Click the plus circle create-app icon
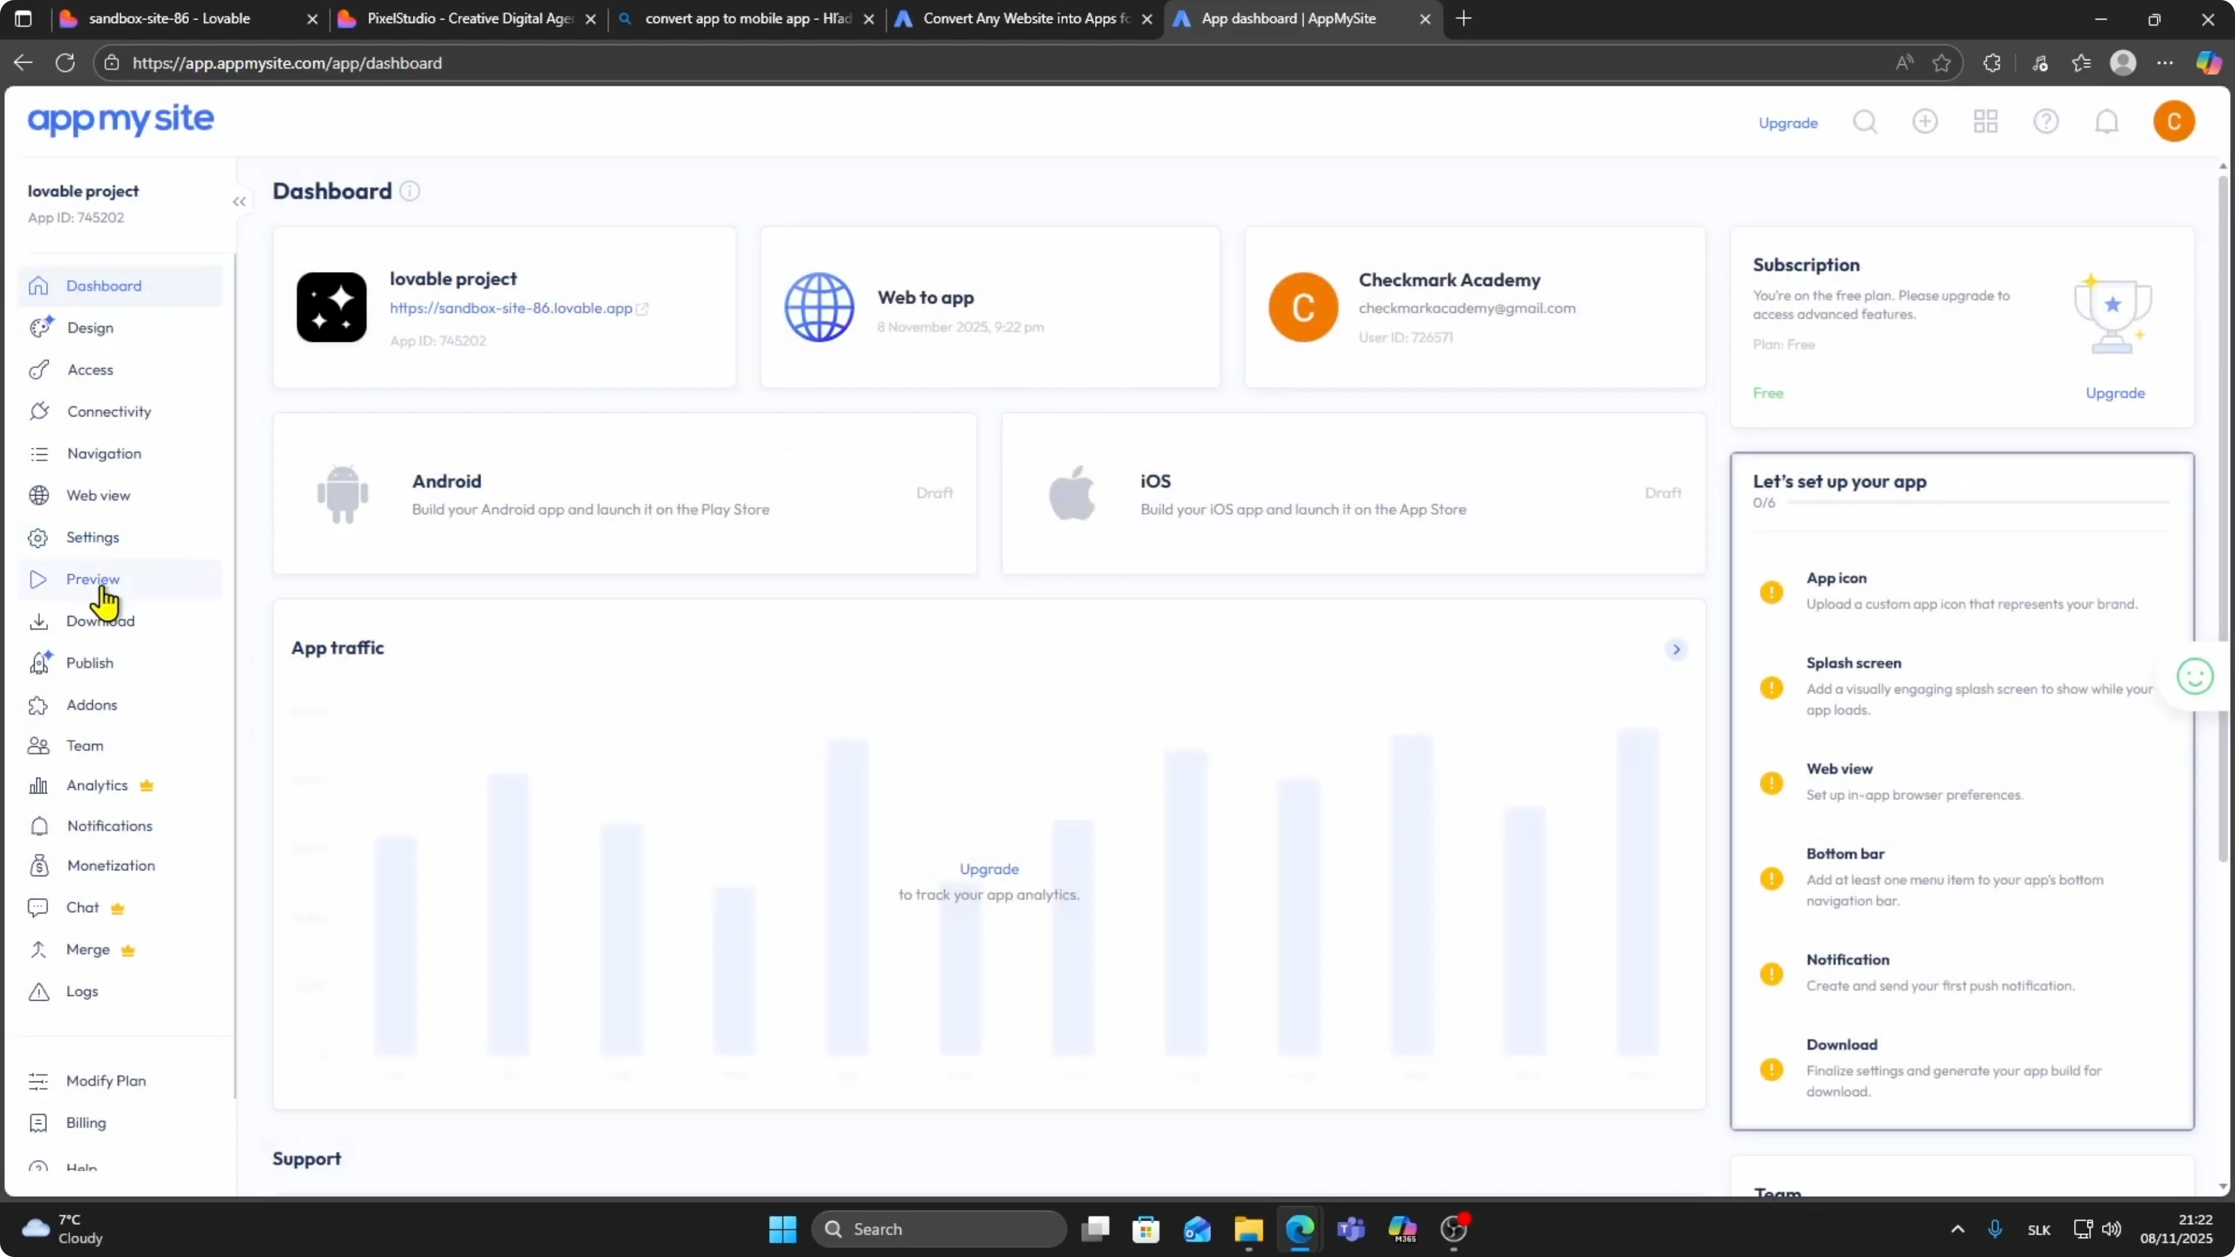Screen dimensions: 2235x1257 [x=1925, y=121]
